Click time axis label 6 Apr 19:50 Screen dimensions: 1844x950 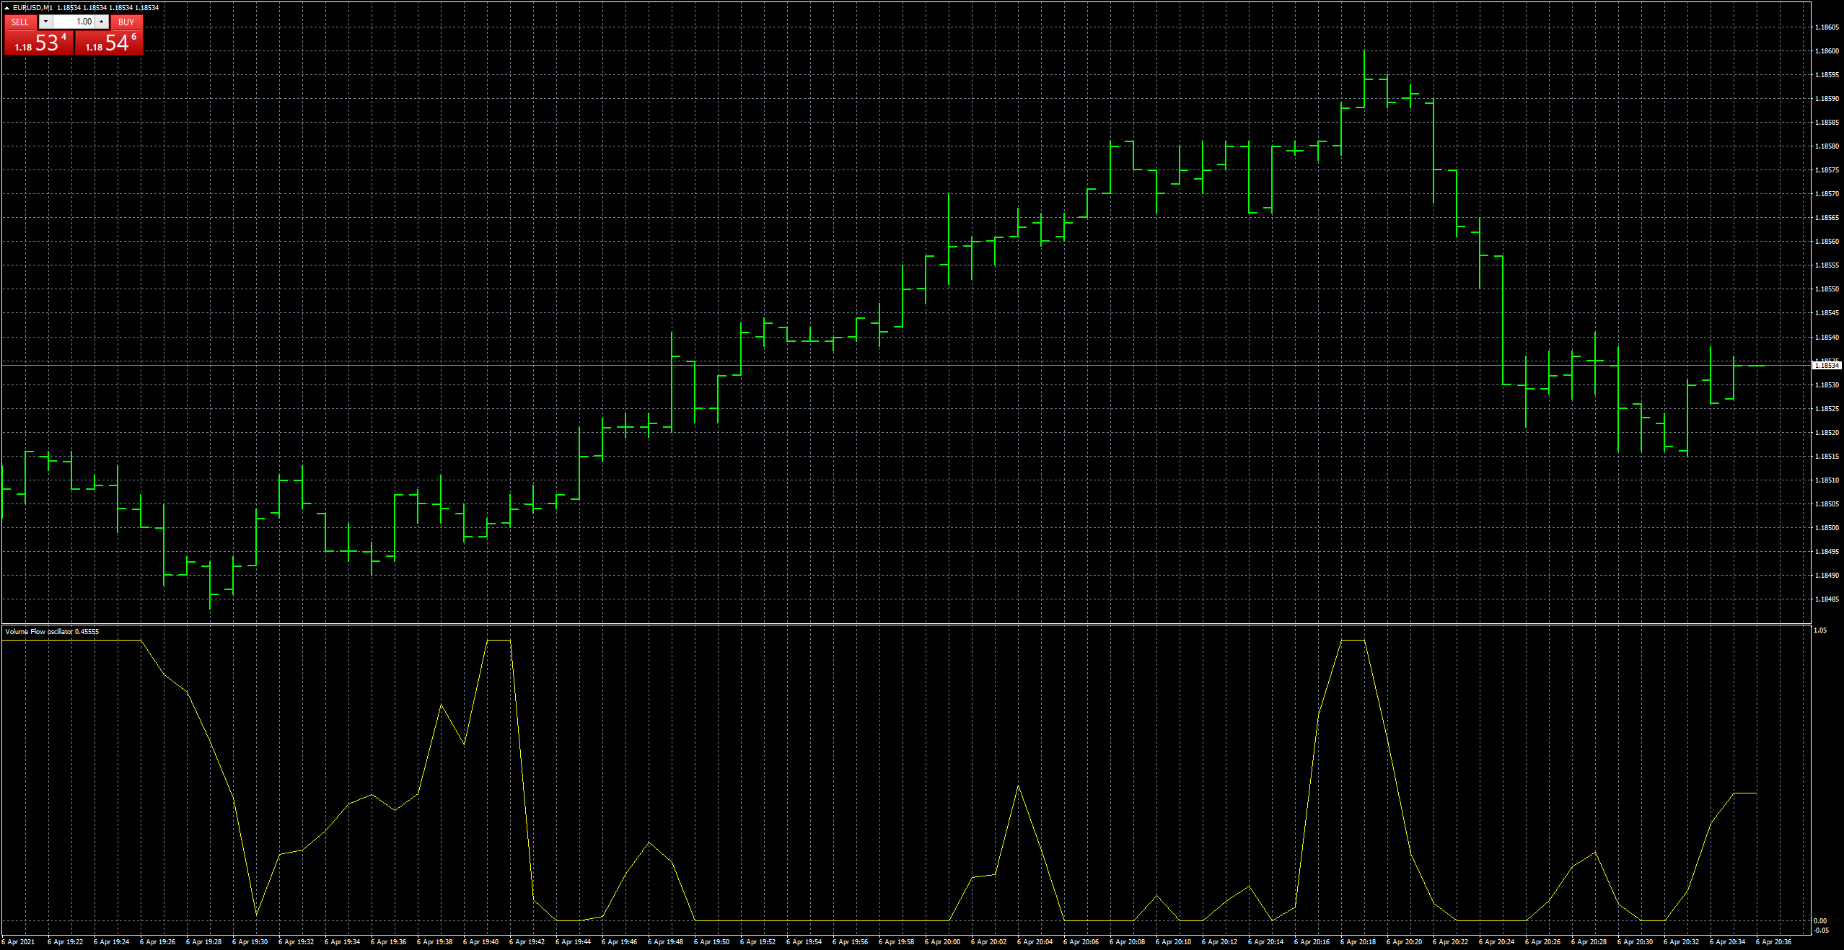tap(711, 942)
